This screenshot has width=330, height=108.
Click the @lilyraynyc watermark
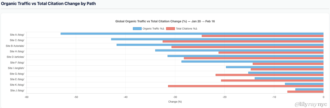tap(311, 104)
